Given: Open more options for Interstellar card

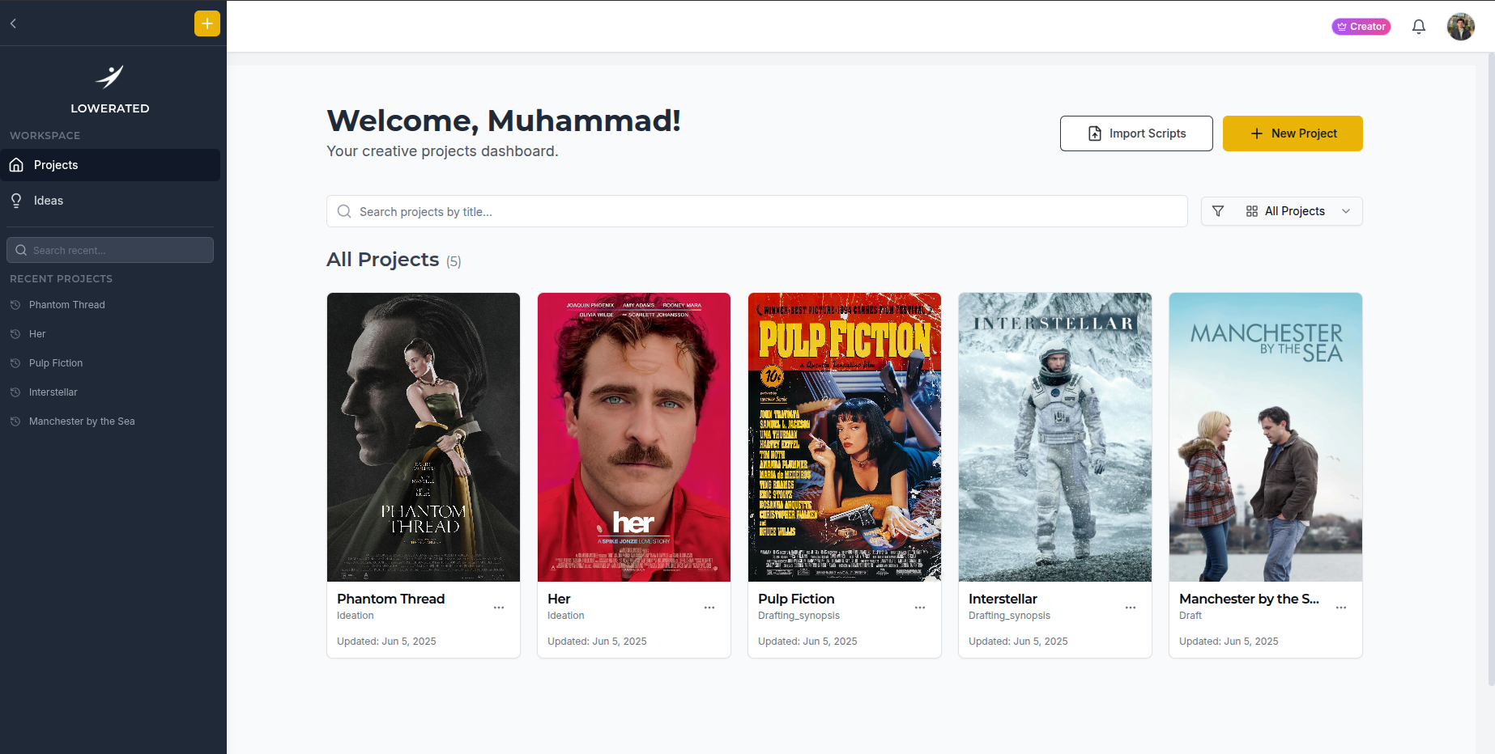Looking at the screenshot, I should point(1131,608).
